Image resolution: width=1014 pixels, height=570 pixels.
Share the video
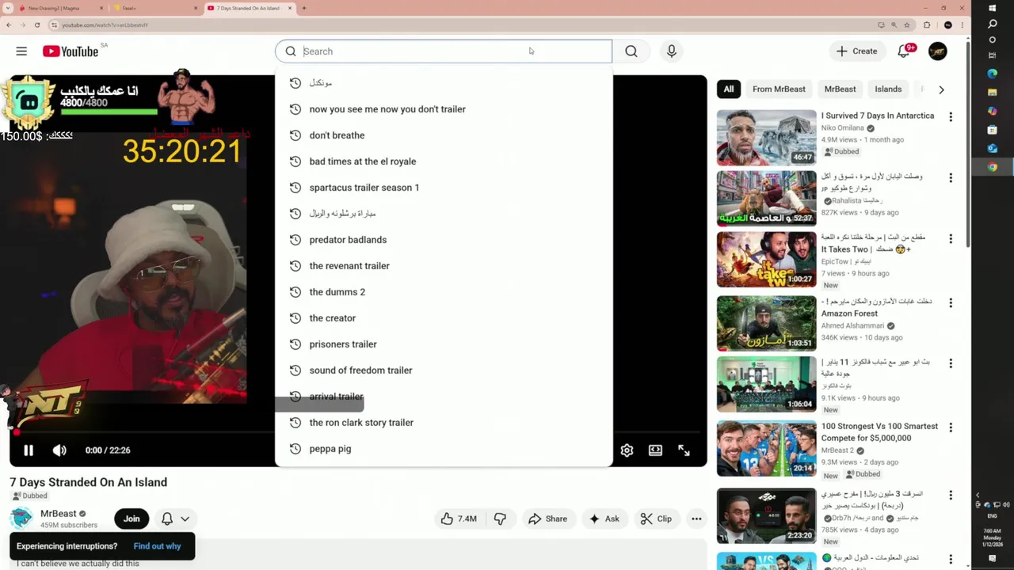[x=547, y=519]
